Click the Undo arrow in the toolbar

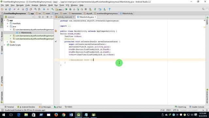click(14, 9)
